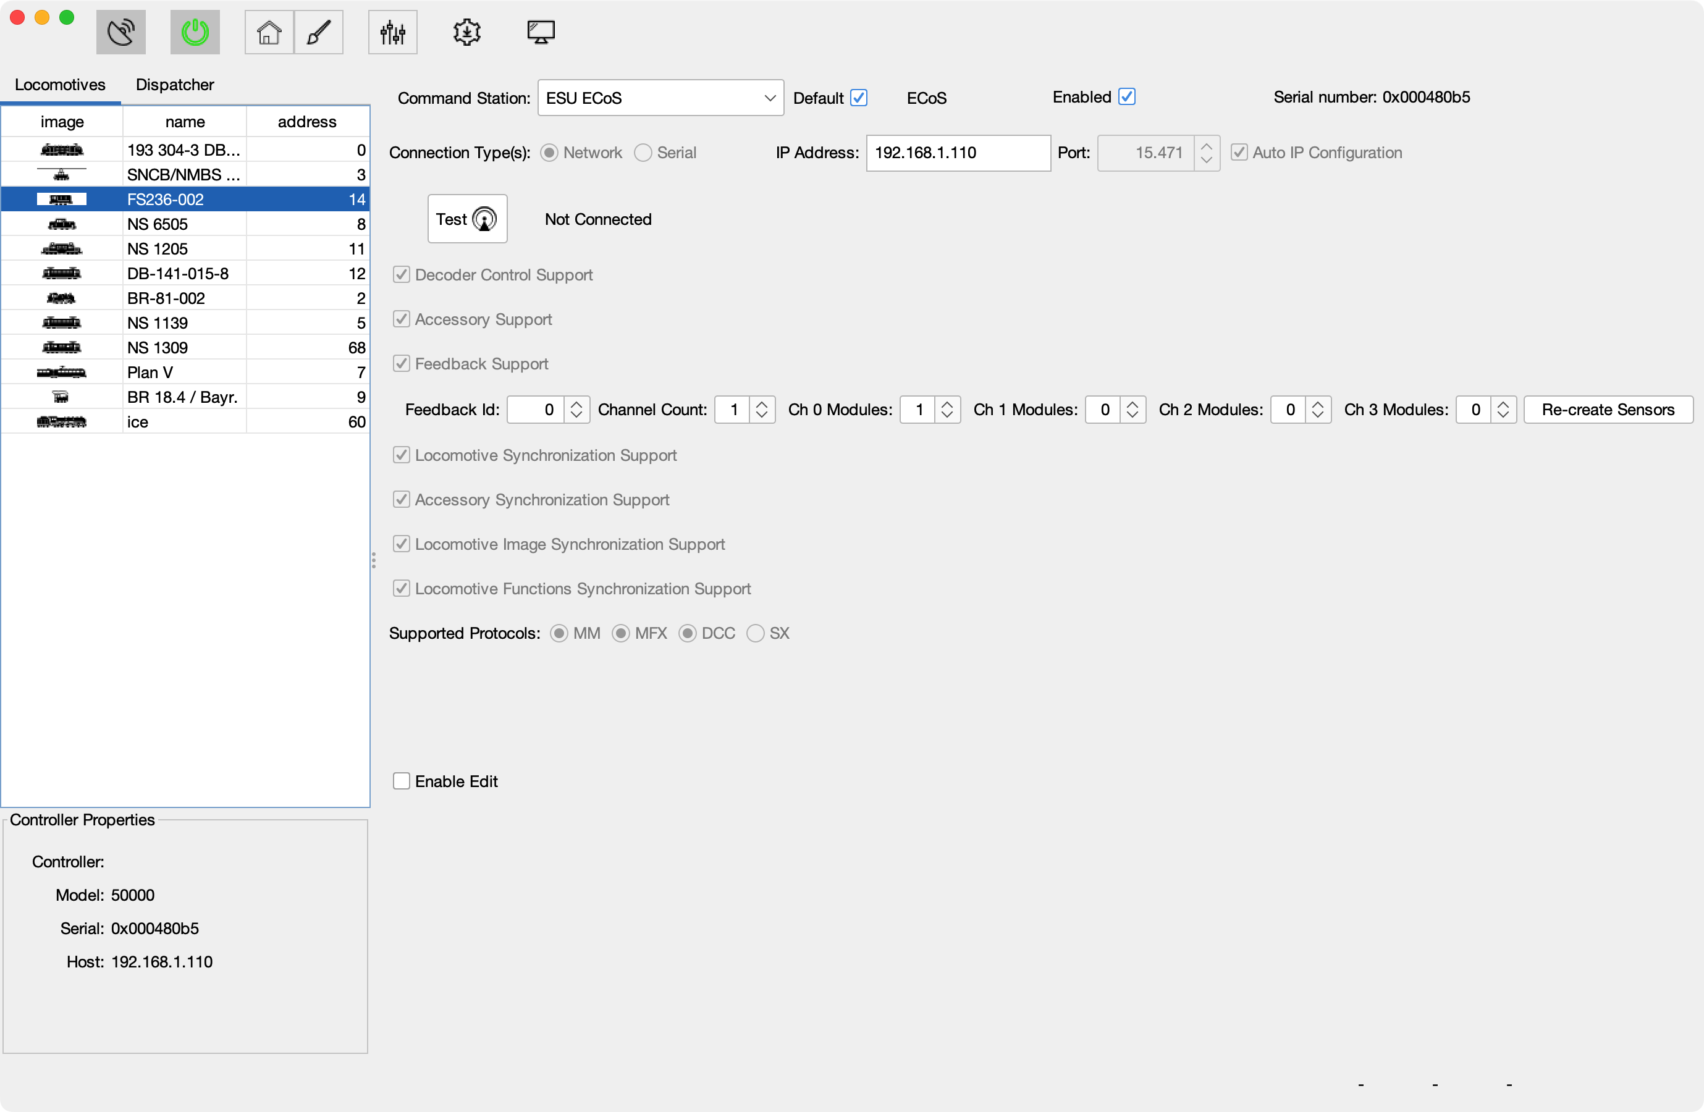Toggle Locomotive Synchronization Support checkbox
Viewport: 1704px width, 1112px height.
click(402, 455)
